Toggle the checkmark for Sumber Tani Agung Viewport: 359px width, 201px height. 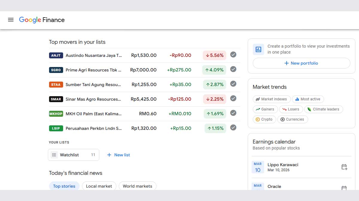(233, 84)
